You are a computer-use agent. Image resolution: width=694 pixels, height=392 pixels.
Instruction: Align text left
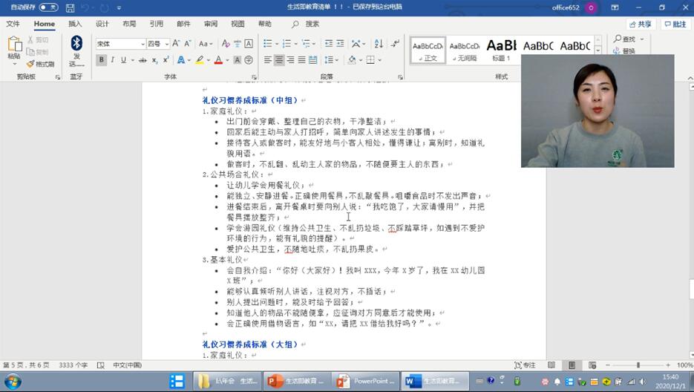(268, 60)
